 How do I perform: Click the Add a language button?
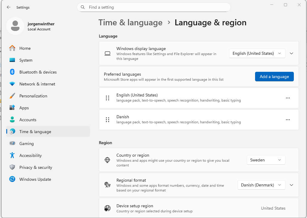click(274, 77)
